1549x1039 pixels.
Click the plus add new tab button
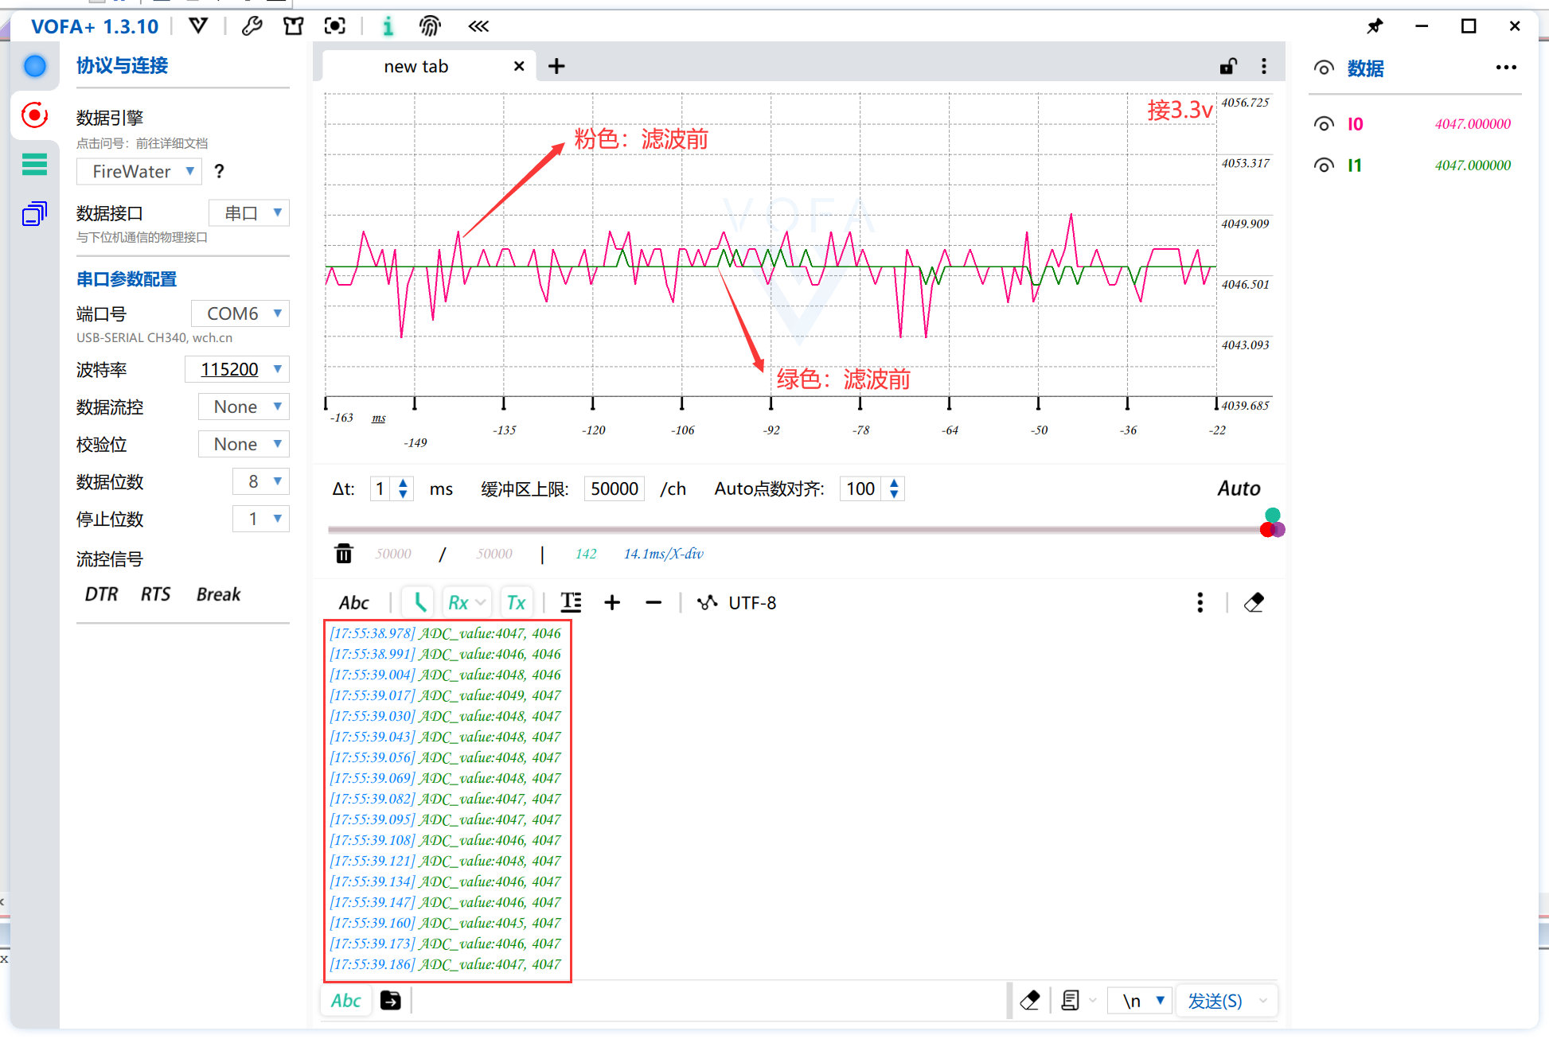tap(556, 66)
